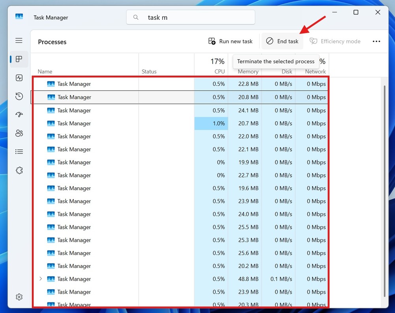Switch to the Processes page

tap(19, 59)
